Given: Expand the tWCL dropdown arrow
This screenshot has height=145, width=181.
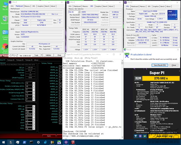Looking at the screenshot, I should 33,129.
